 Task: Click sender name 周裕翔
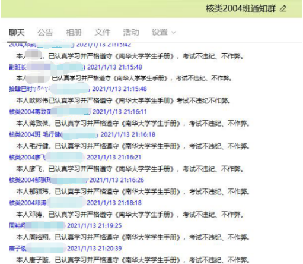(17, 225)
